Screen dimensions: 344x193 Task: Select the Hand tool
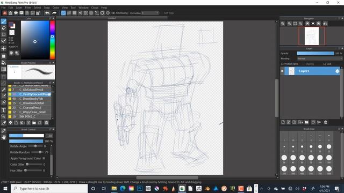(x=4, y=137)
